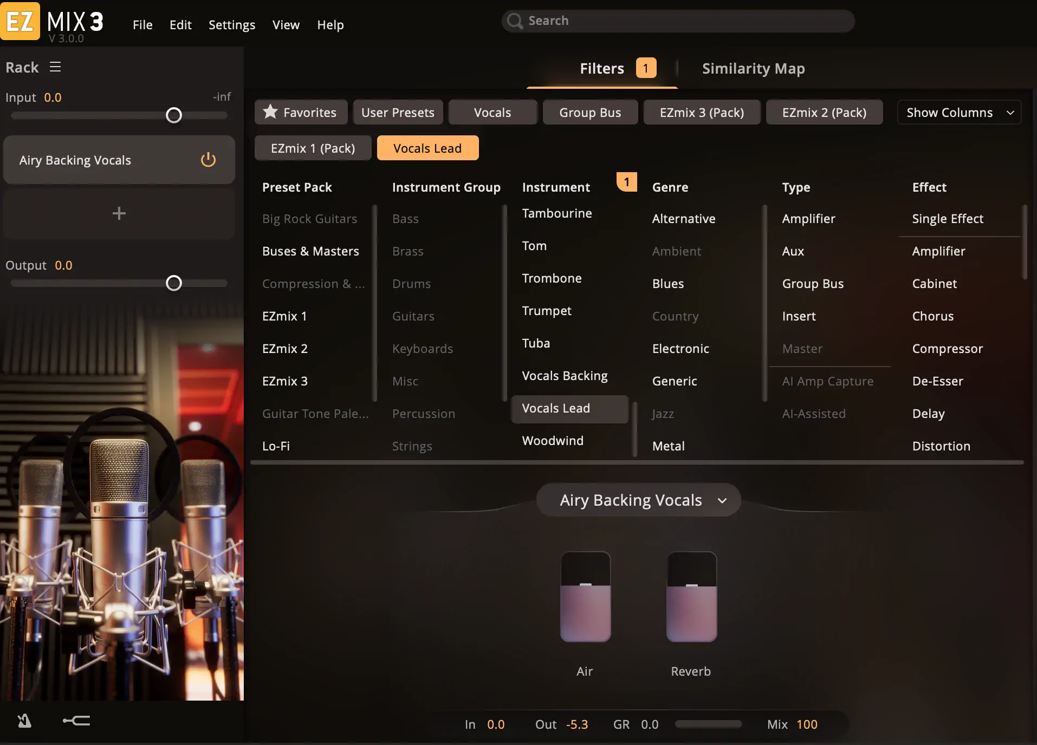Select Electronic genre

pos(680,349)
